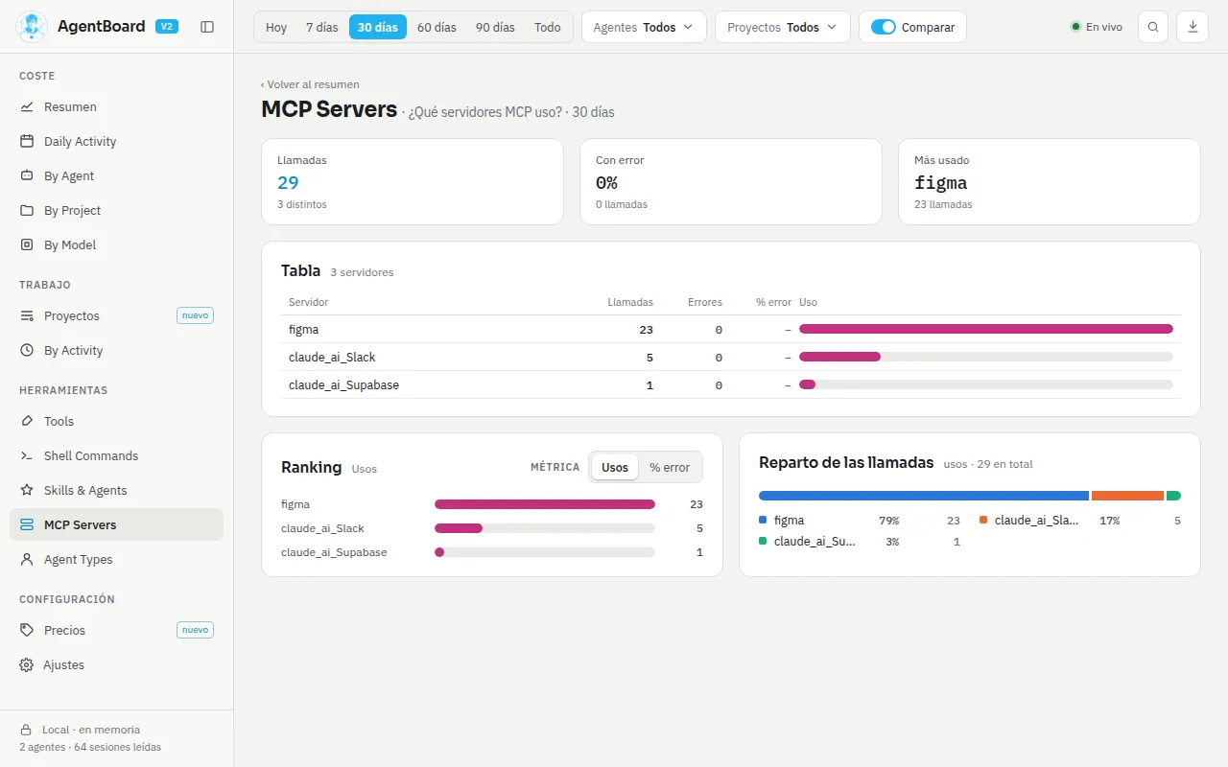The height and width of the screenshot is (767, 1228).
Task: Click the Resumen chart icon
Action: coord(27,106)
